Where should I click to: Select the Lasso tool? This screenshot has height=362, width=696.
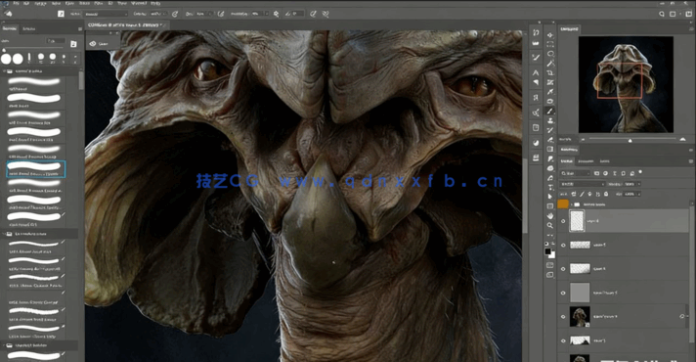coord(550,54)
